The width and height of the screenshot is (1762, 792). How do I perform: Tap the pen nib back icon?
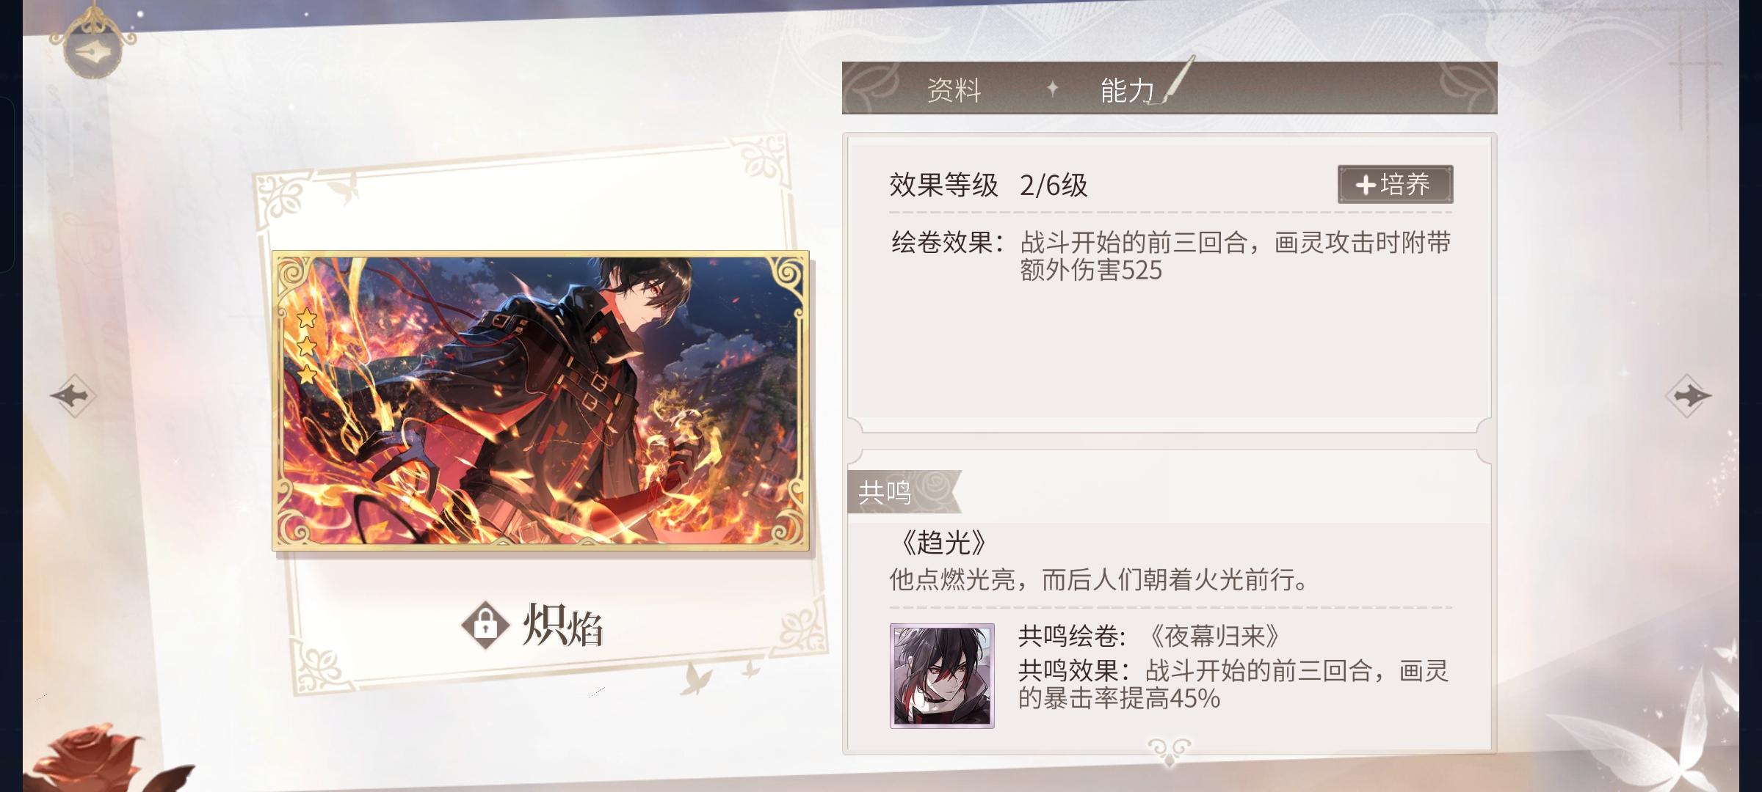click(x=93, y=49)
